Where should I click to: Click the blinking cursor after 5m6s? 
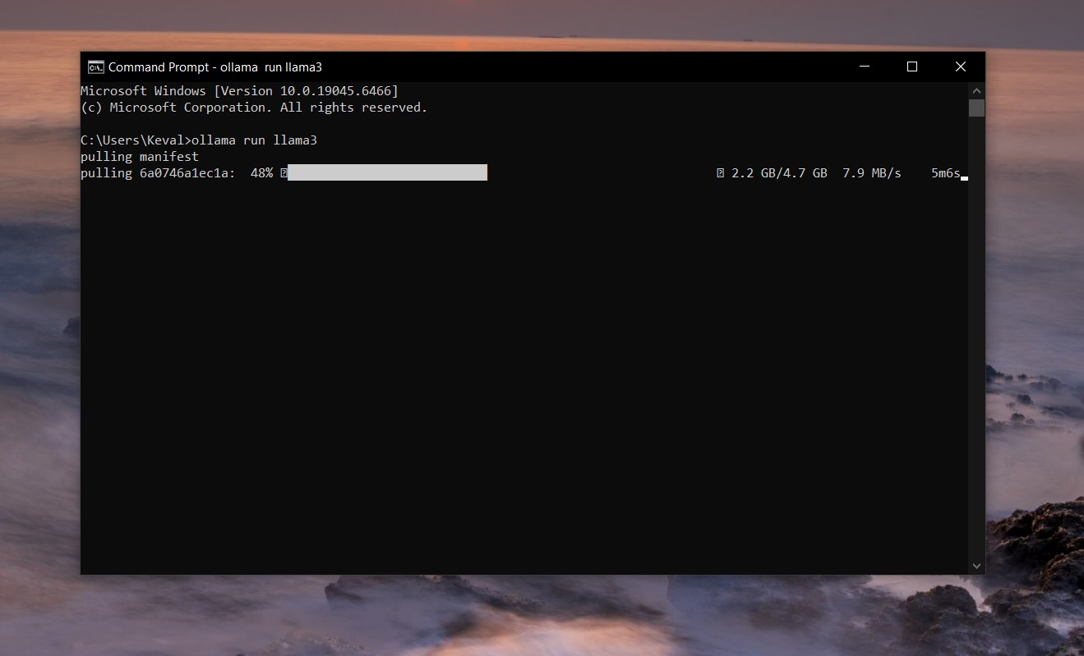965,177
